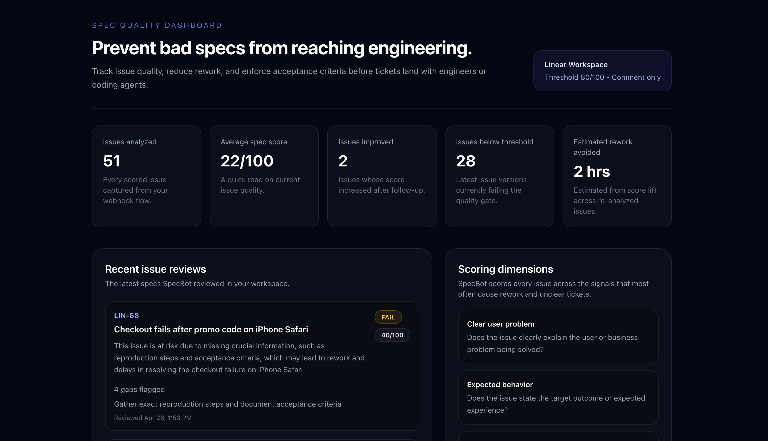Click the Expected behavior dimension
Image resolution: width=768 pixels, height=441 pixels.
tap(558, 397)
